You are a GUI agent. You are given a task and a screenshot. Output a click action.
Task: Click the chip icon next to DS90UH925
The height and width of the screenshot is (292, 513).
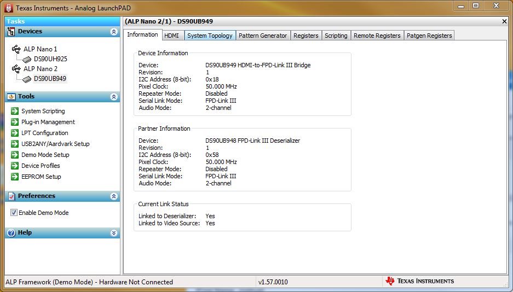(26, 60)
